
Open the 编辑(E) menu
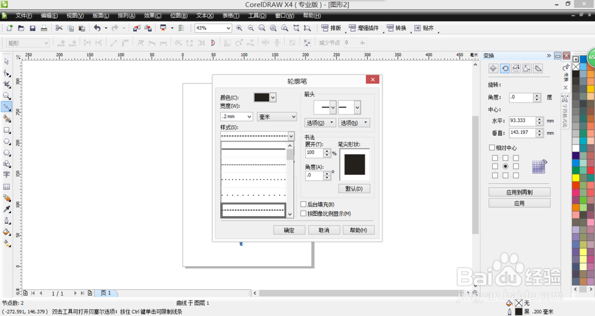point(49,15)
